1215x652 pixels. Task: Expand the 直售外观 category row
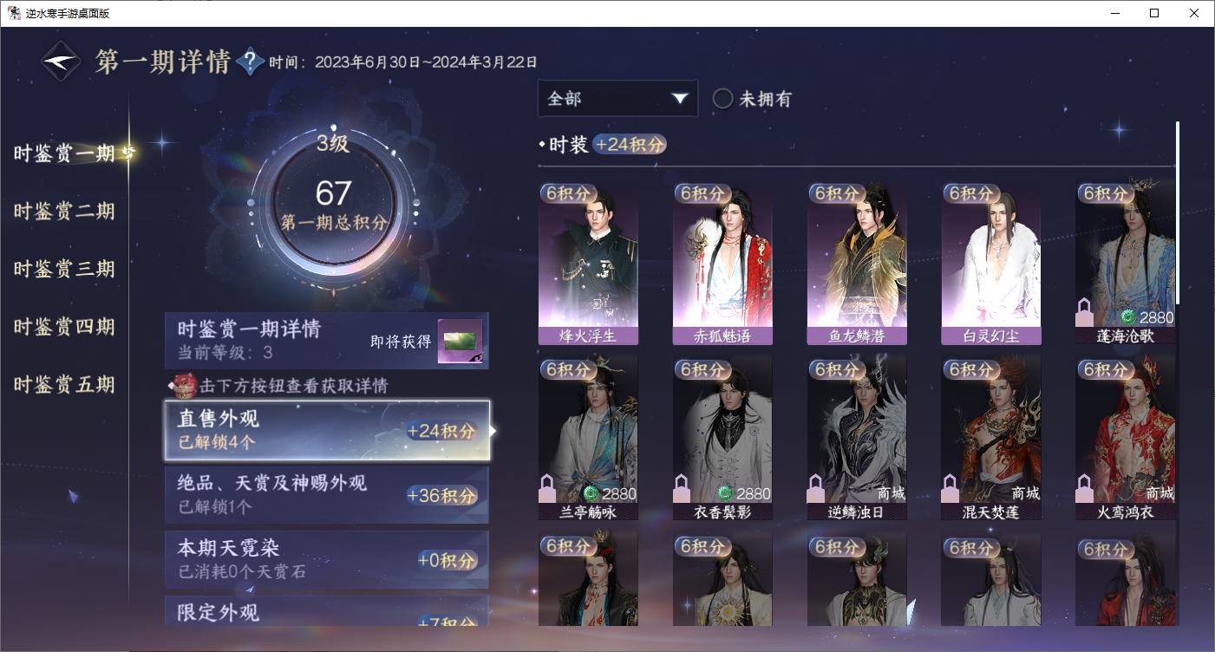(327, 430)
